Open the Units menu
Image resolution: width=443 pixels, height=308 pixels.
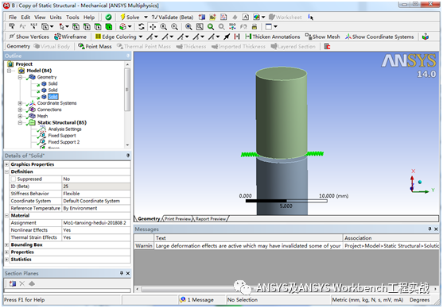[x=56, y=17]
